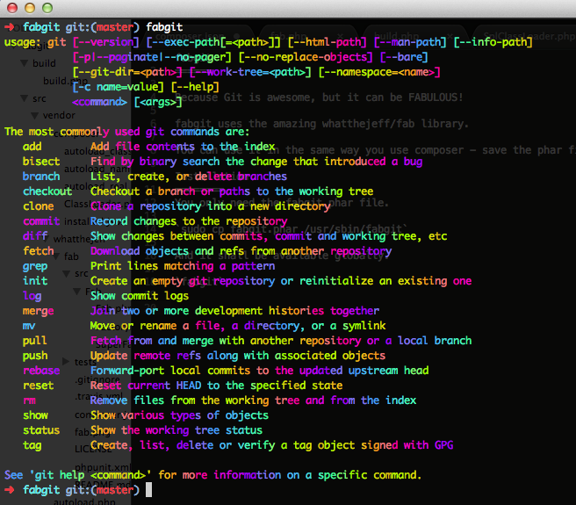Click the '[--namespace=<name>]' option text
This screenshot has height=505, width=576.
pyautogui.click(x=379, y=72)
